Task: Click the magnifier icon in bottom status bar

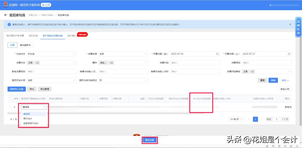Action: (297, 146)
